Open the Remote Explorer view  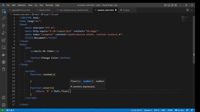point(4,48)
